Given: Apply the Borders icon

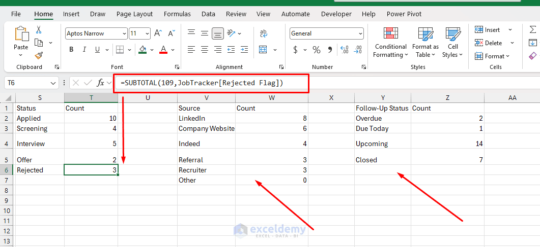Looking at the screenshot, I should 120,50.
